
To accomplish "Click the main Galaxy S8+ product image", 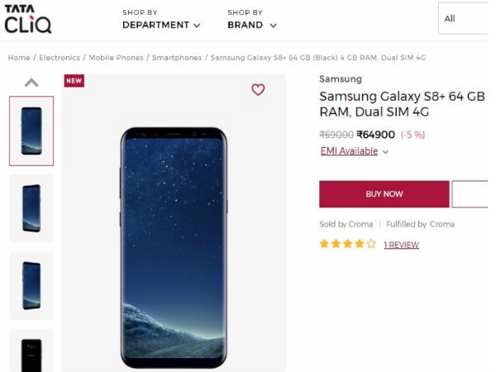I will point(174,246).
